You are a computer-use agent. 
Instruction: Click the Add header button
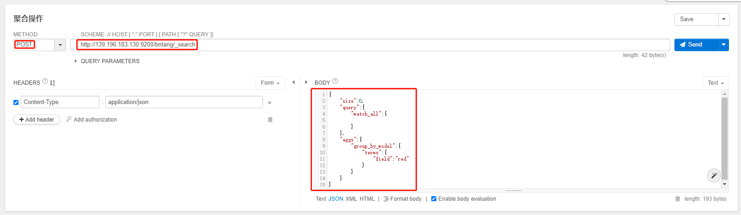tap(37, 120)
